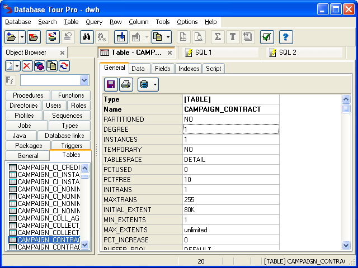Switch to the SQL 2 window tab

click(x=303, y=52)
